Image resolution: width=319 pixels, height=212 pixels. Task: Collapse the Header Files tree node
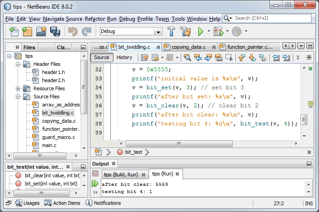pyautogui.click(x=18, y=64)
